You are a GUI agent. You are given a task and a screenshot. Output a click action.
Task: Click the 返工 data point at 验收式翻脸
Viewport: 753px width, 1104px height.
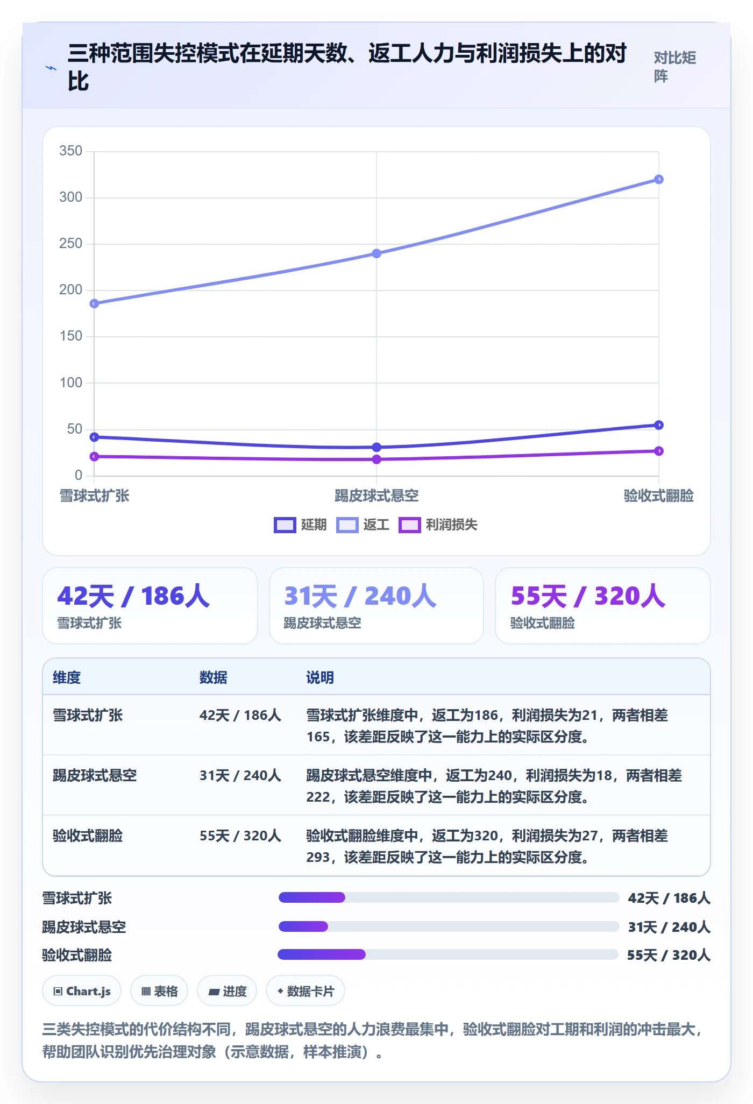(x=659, y=179)
